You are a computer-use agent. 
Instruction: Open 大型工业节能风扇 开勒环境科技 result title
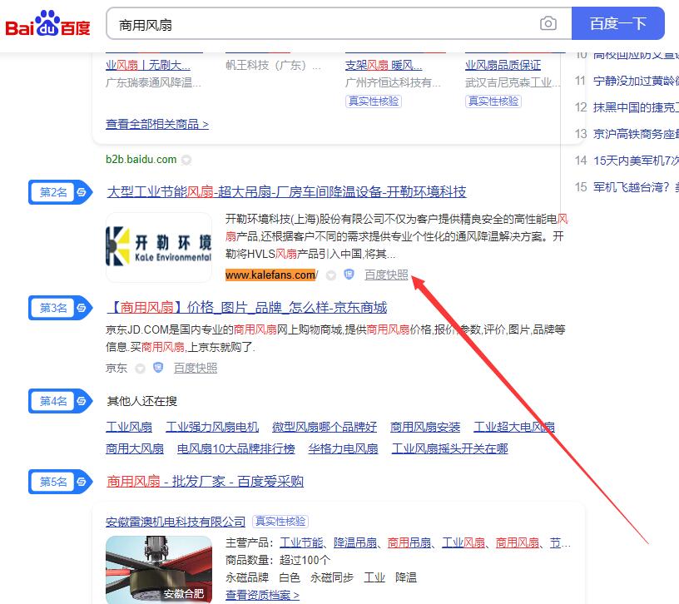tap(287, 192)
